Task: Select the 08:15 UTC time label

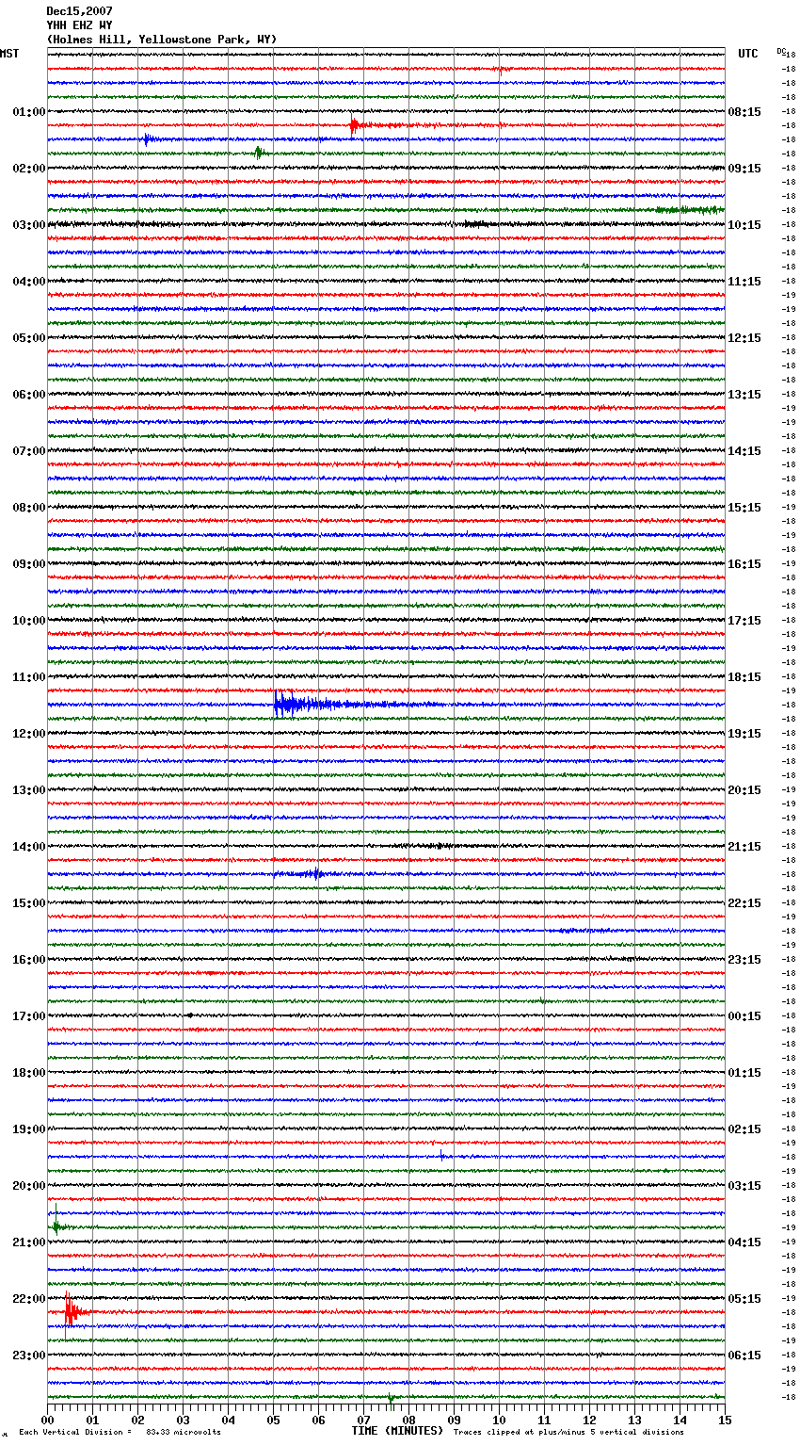Action: pos(744,112)
